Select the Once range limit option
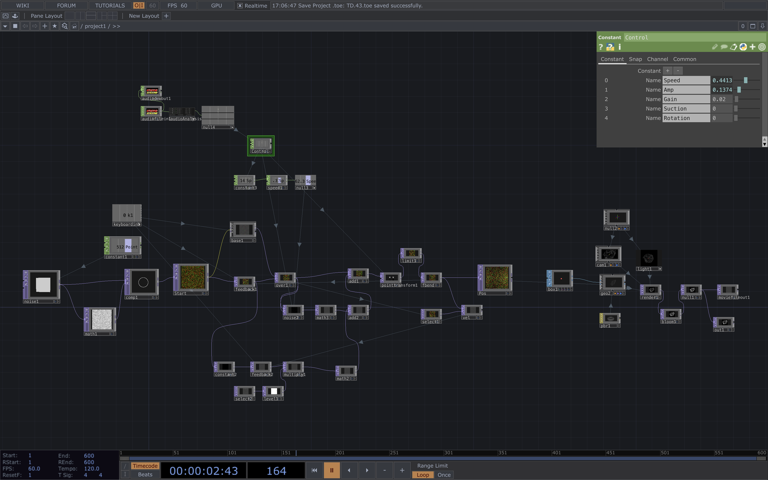 click(x=444, y=474)
